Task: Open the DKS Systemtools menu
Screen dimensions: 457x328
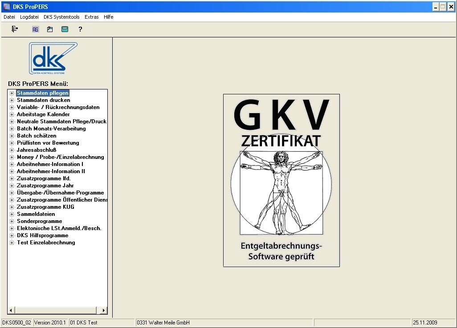Action: [x=61, y=17]
